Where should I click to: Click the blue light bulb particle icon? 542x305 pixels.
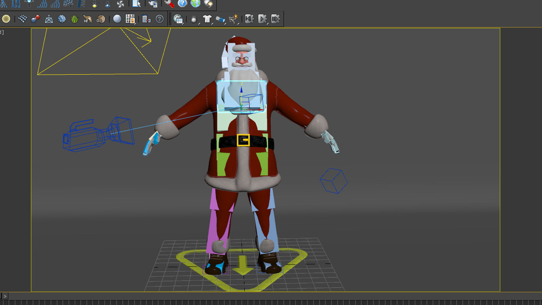[108, 4]
